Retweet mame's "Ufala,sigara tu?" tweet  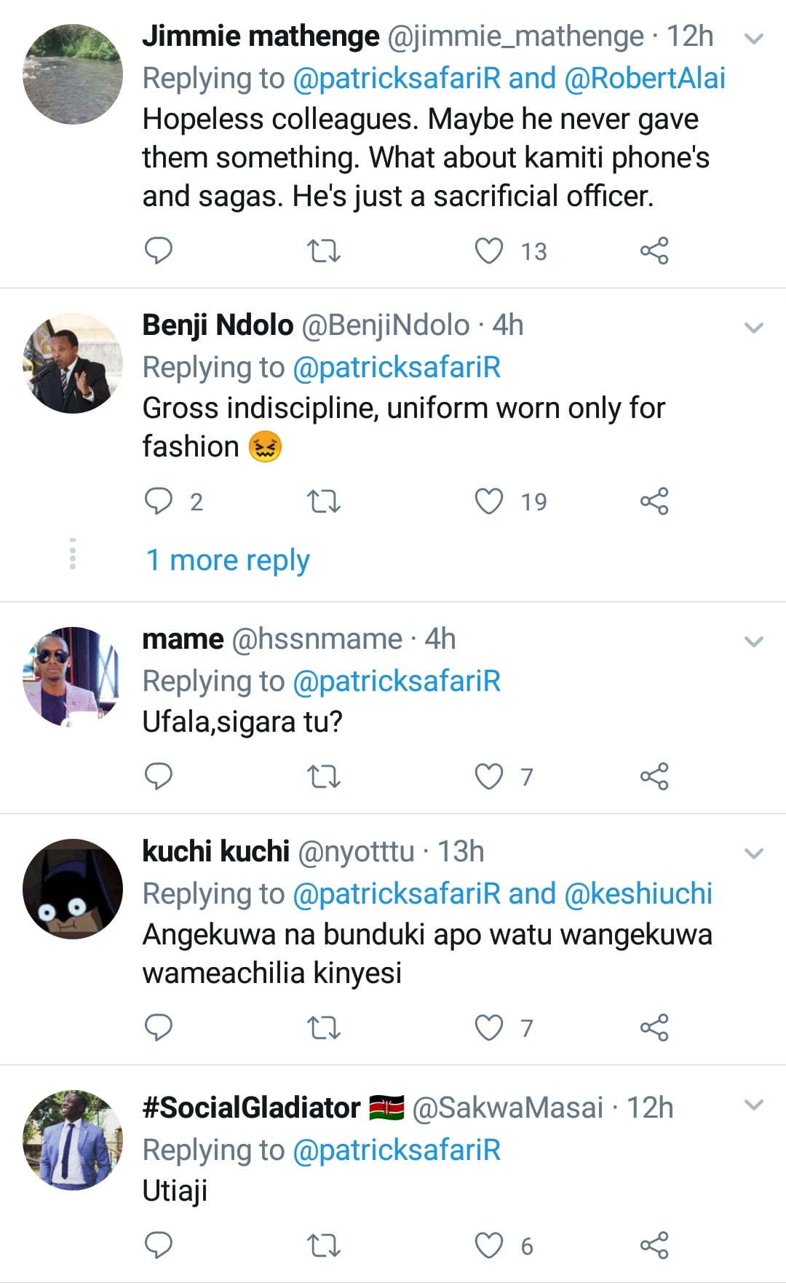tap(324, 777)
